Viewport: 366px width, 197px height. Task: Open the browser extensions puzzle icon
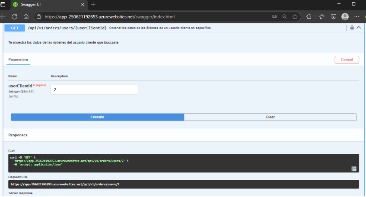coord(309,17)
